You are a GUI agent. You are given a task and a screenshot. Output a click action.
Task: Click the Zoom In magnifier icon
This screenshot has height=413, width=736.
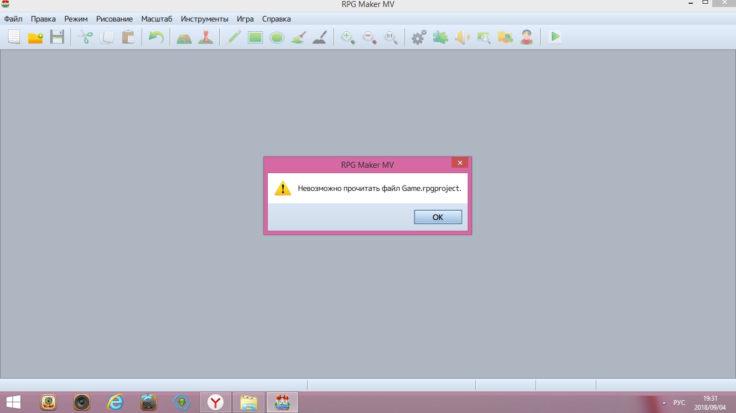pos(348,37)
